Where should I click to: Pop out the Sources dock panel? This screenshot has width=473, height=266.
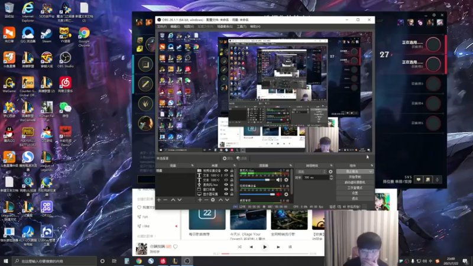tap(234, 166)
